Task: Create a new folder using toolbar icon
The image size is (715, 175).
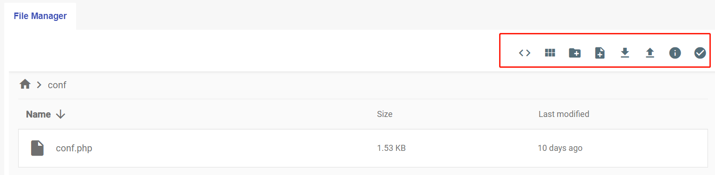Action: tap(575, 53)
